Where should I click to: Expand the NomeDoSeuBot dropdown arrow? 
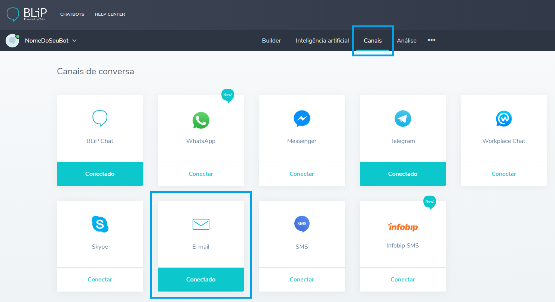pyautogui.click(x=74, y=41)
